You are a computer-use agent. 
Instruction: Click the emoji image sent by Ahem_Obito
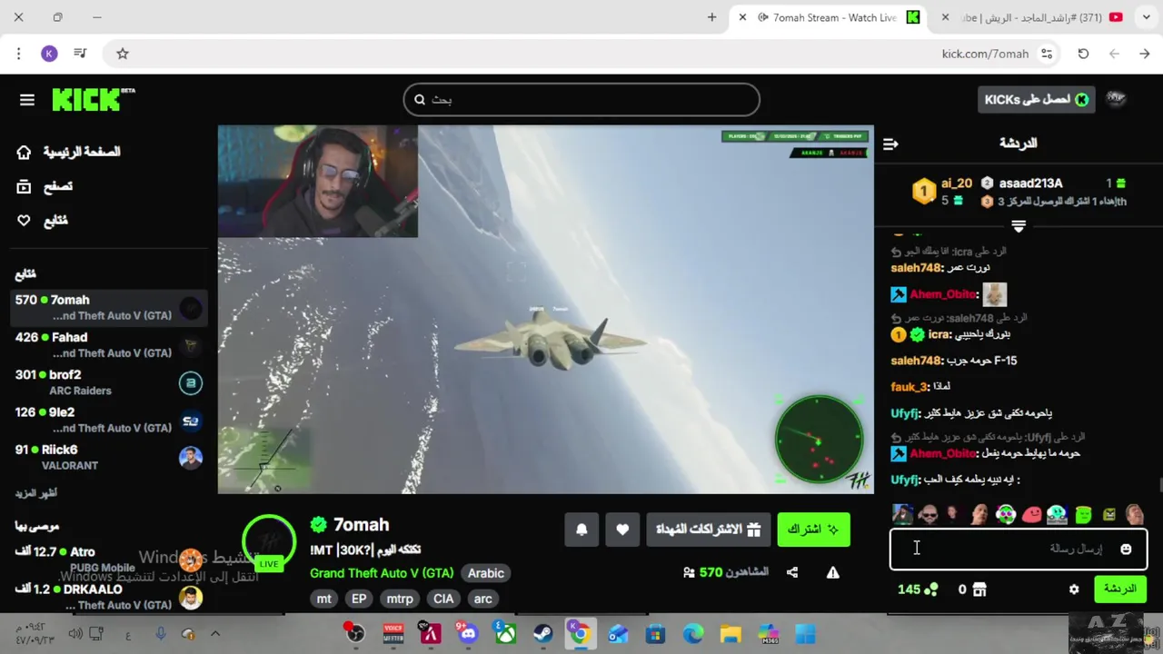tap(994, 294)
